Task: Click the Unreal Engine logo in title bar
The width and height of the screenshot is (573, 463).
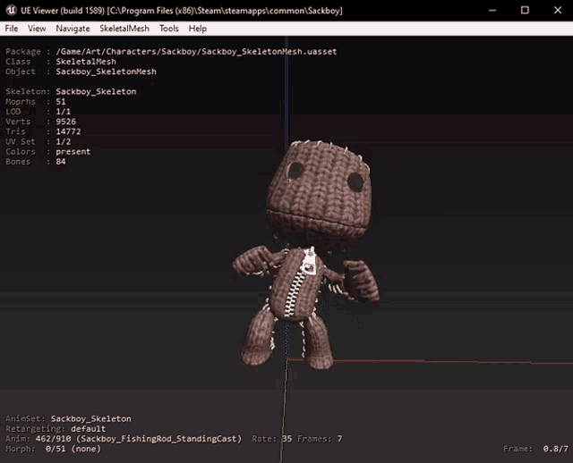Action: (x=11, y=10)
